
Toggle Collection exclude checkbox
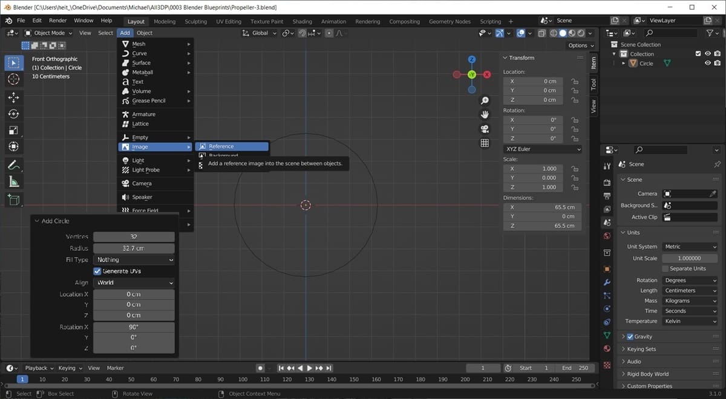698,54
